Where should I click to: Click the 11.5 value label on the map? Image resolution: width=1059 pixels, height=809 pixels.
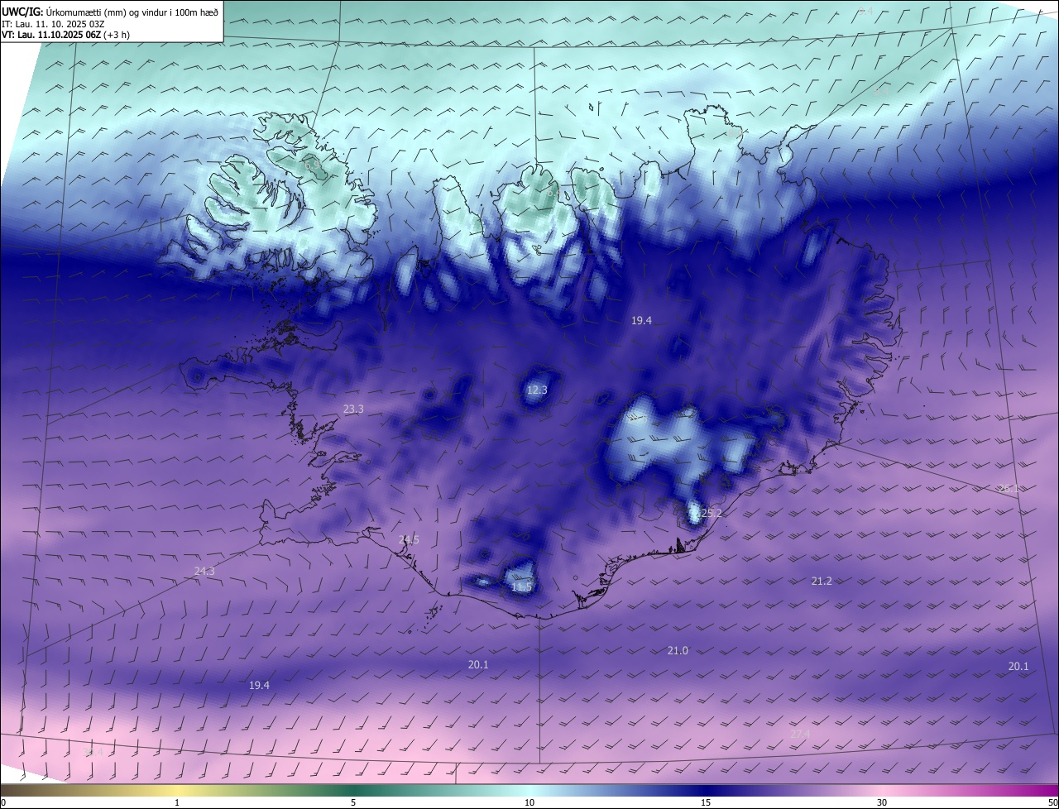(x=521, y=586)
